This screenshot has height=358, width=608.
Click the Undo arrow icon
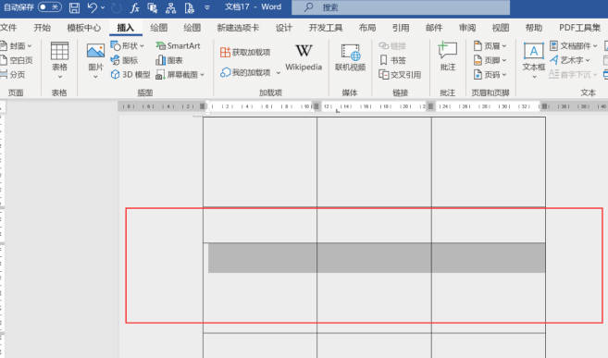pos(92,7)
